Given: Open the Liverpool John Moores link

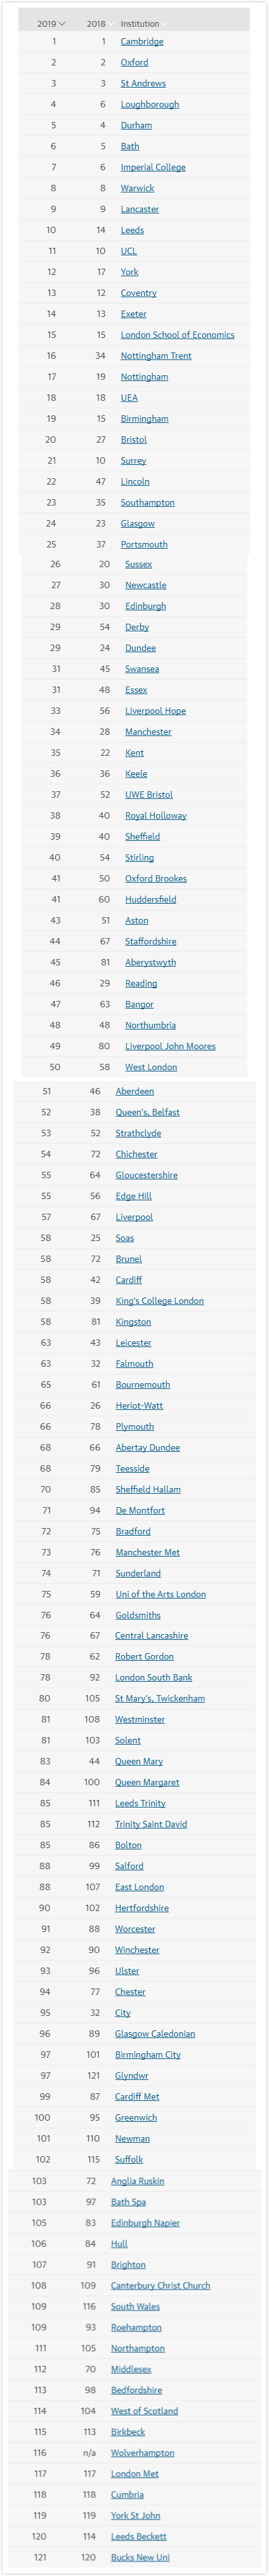Looking at the screenshot, I should pos(170,1047).
